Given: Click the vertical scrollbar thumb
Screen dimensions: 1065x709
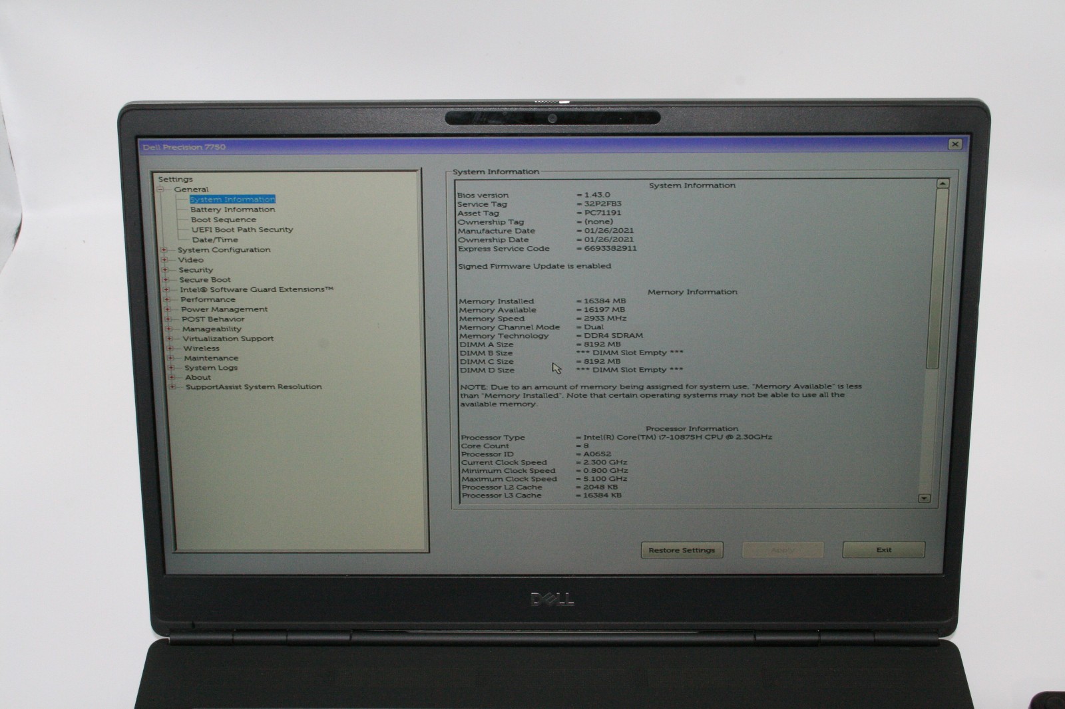Looking at the screenshot, I should (x=936, y=278).
